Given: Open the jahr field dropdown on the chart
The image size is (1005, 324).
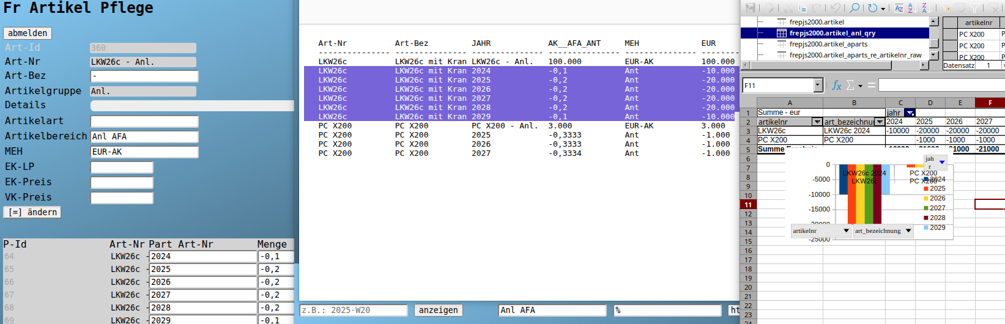Looking at the screenshot, I should [942, 162].
